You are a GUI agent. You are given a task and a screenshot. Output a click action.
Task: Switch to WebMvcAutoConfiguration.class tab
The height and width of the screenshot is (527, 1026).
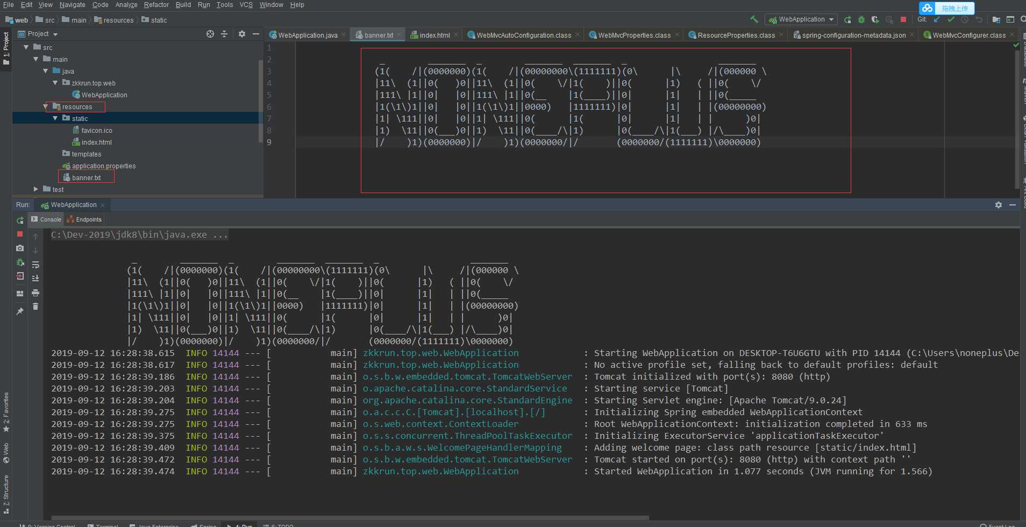pos(523,35)
